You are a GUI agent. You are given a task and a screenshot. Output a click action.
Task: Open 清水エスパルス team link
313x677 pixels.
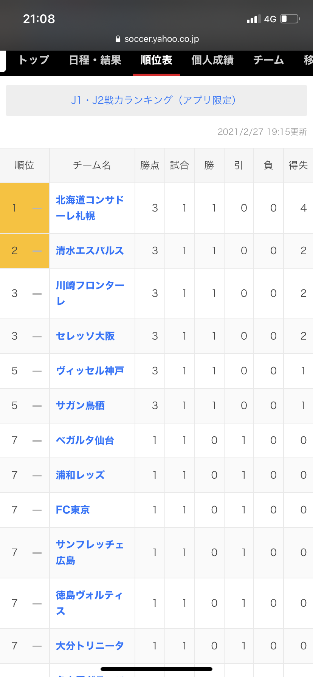pyautogui.click(x=90, y=251)
